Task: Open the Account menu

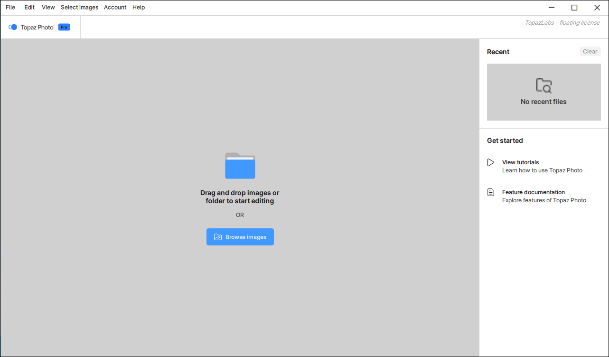Action: point(115,8)
